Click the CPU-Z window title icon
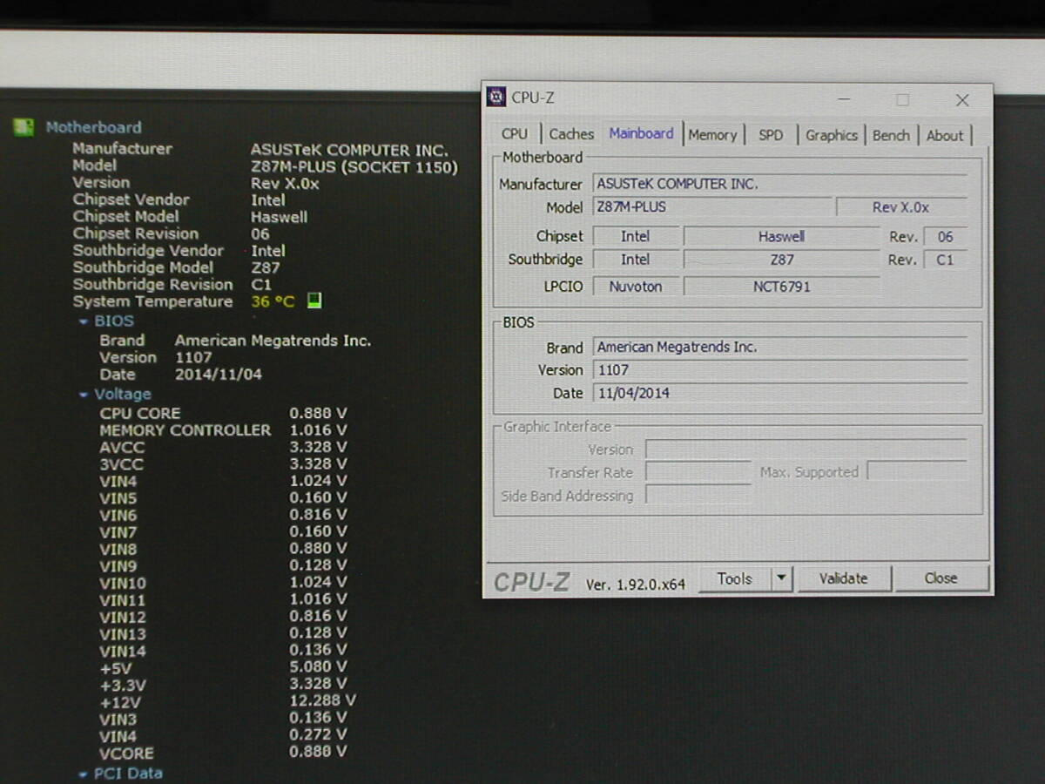1045x784 pixels. (496, 97)
